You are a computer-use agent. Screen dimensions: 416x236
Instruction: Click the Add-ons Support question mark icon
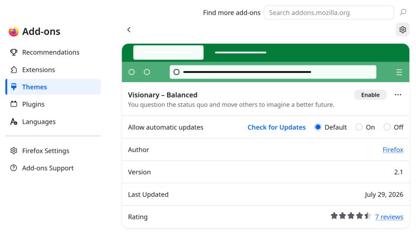pyautogui.click(x=14, y=168)
